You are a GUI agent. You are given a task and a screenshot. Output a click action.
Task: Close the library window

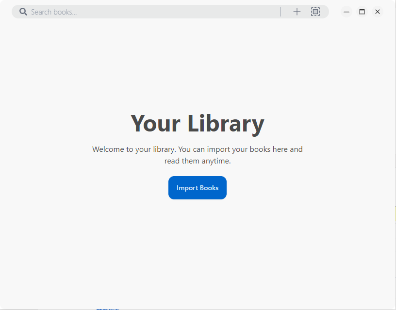click(378, 12)
